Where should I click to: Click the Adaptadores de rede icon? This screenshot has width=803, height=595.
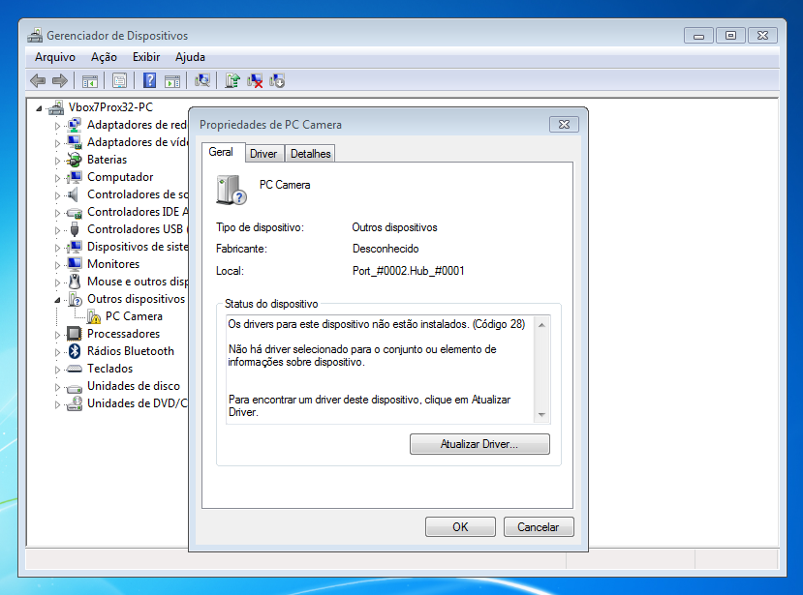tap(75, 124)
